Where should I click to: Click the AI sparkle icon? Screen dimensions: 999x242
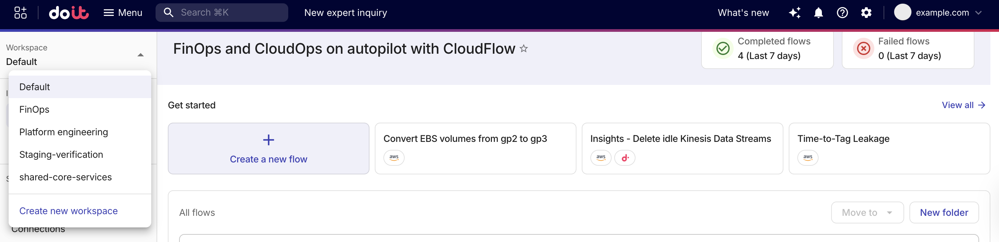click(x=795, y=12)
